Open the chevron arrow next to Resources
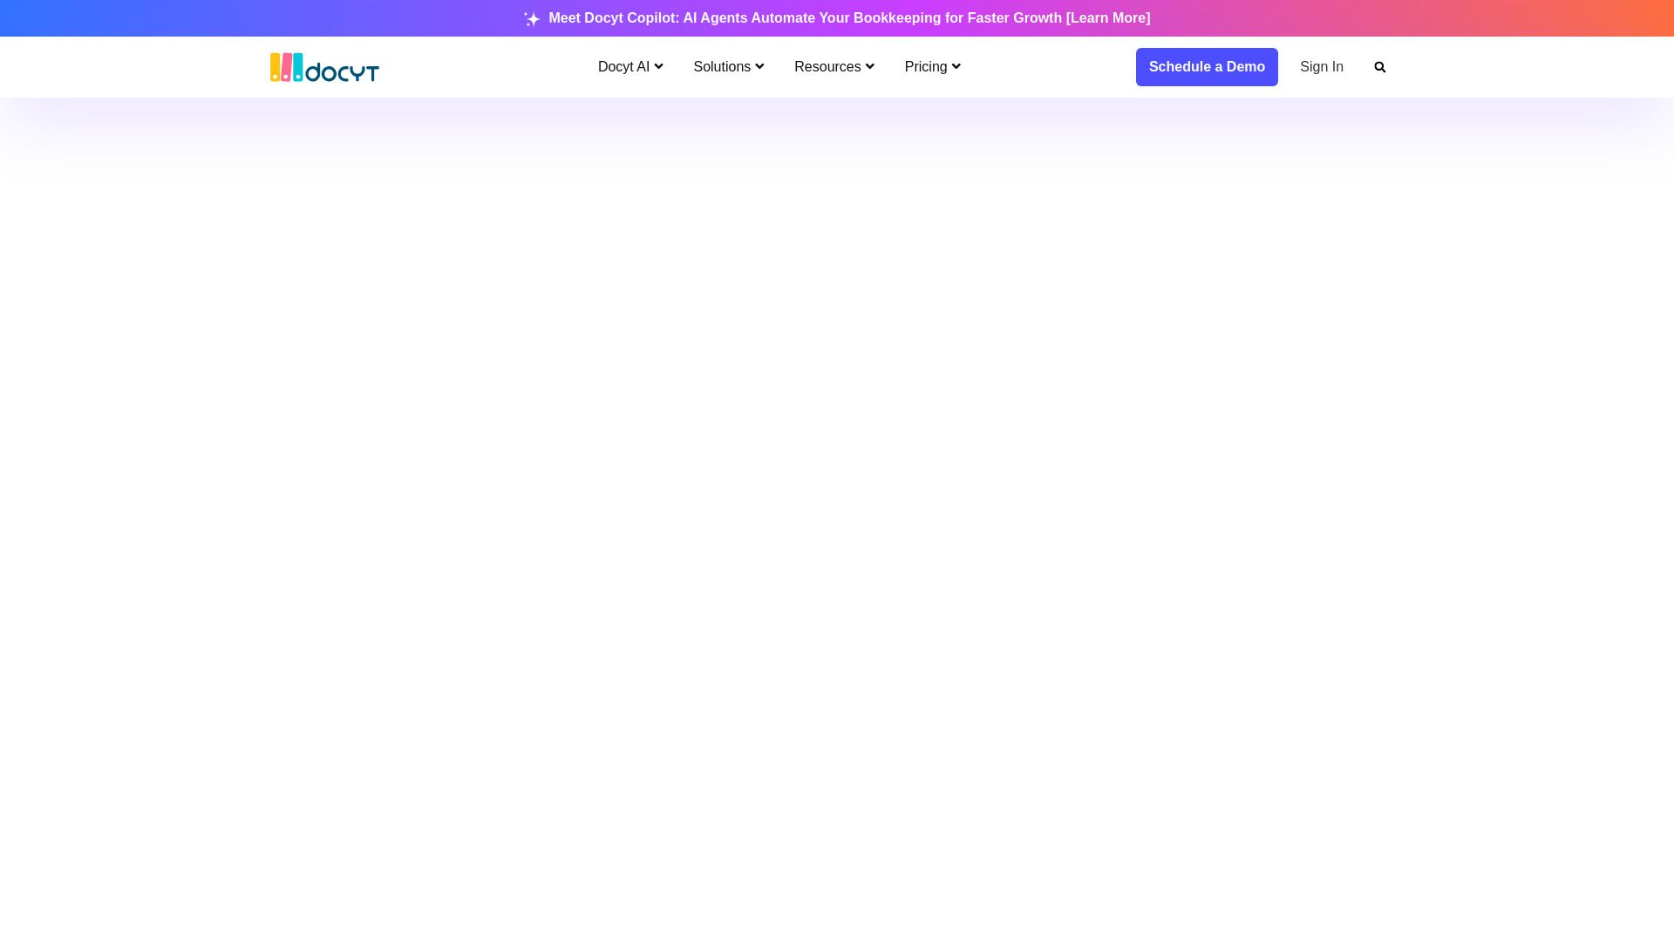Viewport: 1674px width, 941px height. click(x=869, y=67)
